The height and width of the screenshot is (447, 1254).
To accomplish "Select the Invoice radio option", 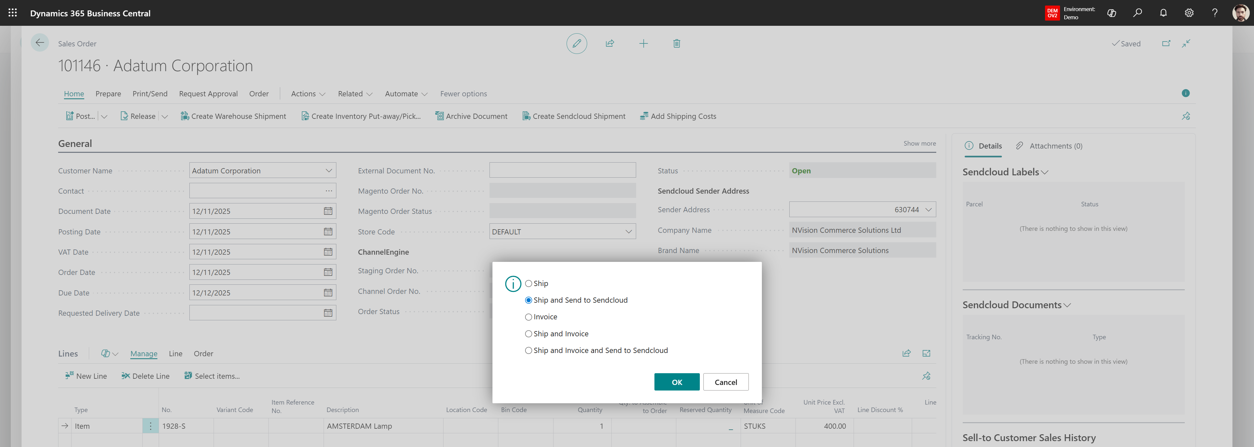I will coord(528,317).
